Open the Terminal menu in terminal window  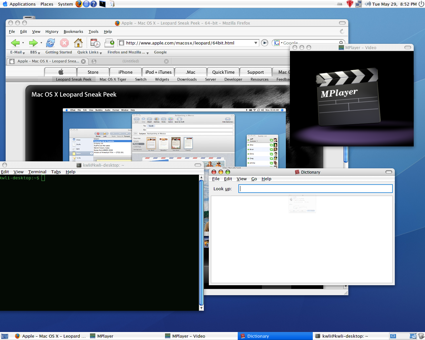(x=37, y=172)
